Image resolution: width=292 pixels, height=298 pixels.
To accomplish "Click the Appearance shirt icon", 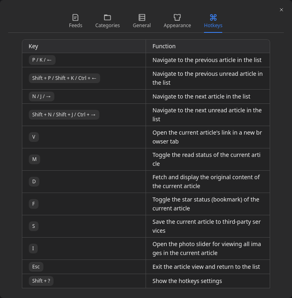I will click(x=177, y=17).
